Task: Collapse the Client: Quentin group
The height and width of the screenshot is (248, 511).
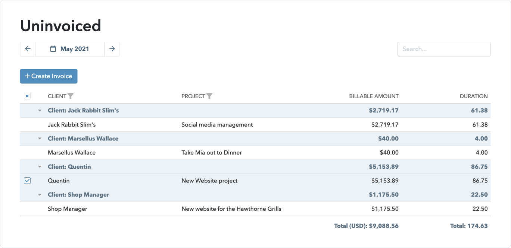Action: point(40,167)
